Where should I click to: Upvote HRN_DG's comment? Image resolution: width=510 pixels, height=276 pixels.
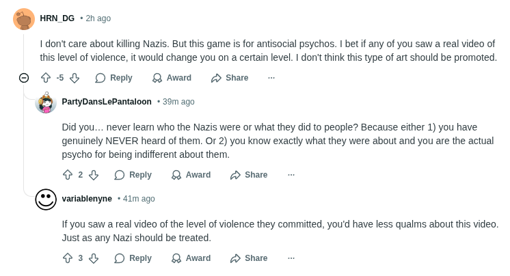tap(46, 78)
